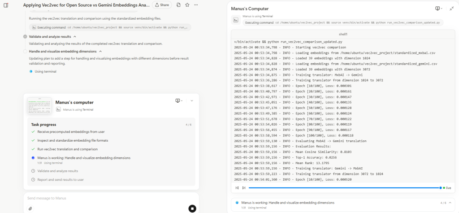Open the Executing command bar in the right panel
459x213 pixels.
coord(343,22)
